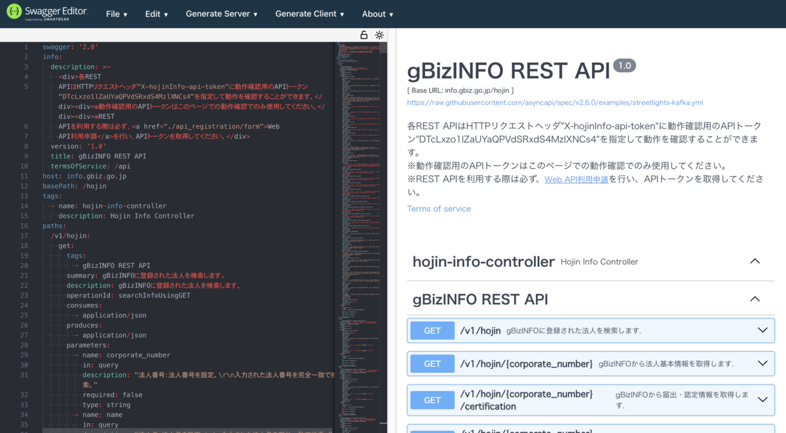Click GET badge for /v1/hojin/{corporate_number}
This screenshot has width=786, height=433.
click(432, 363)
